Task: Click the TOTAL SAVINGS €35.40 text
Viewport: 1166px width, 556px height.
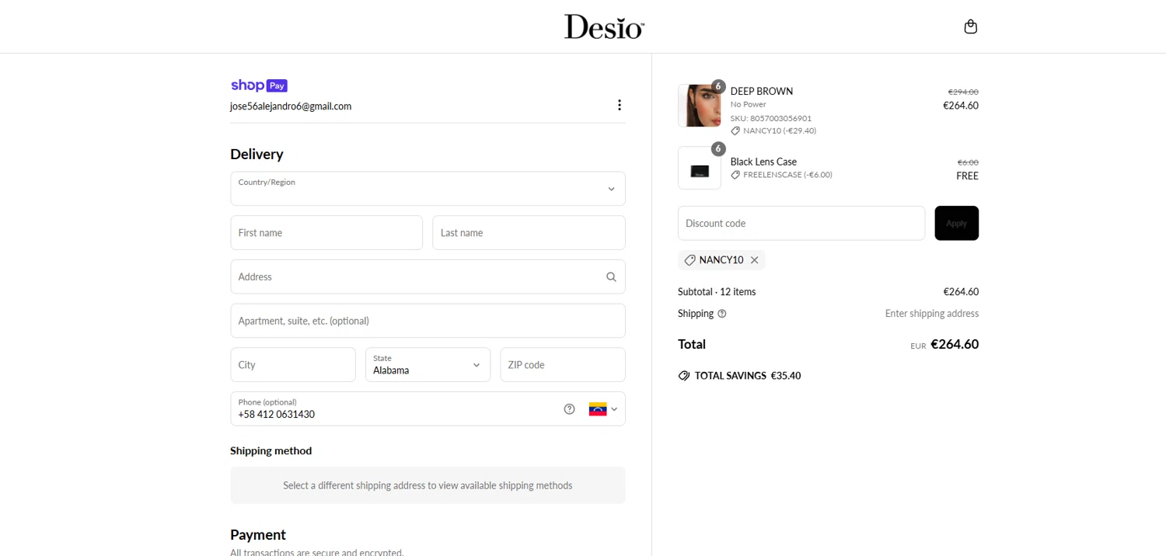Action: (748, 376)
